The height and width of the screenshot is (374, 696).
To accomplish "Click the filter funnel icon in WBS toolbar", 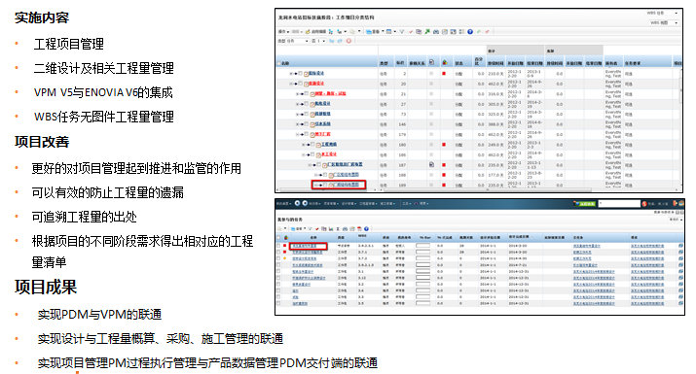I will tap(402, 32).
